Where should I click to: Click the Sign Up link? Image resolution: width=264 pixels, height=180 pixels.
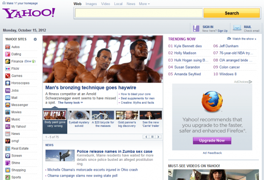(222, 31)
